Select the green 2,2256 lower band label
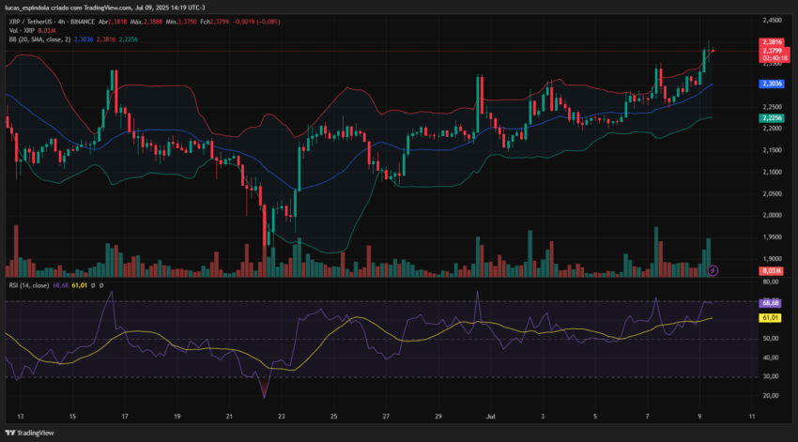 [x=772, y=117]
